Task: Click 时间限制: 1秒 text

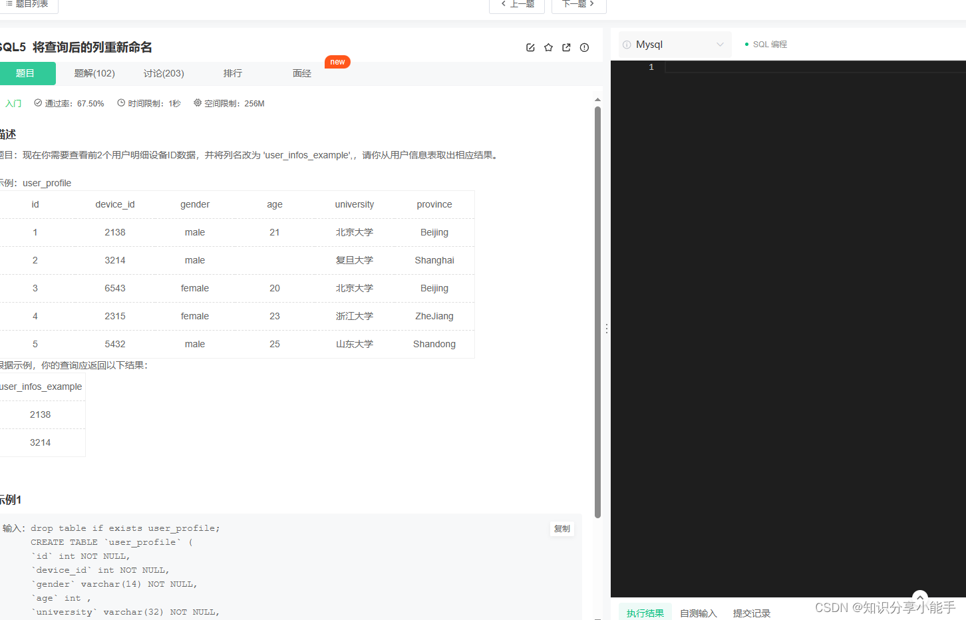Action: tap(149, 104)
